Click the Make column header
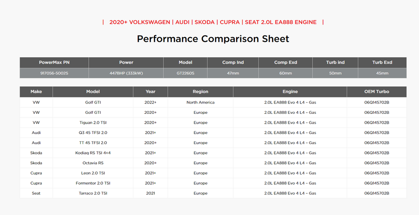This screenshot has width=419, height=215. tap(36, 92)
